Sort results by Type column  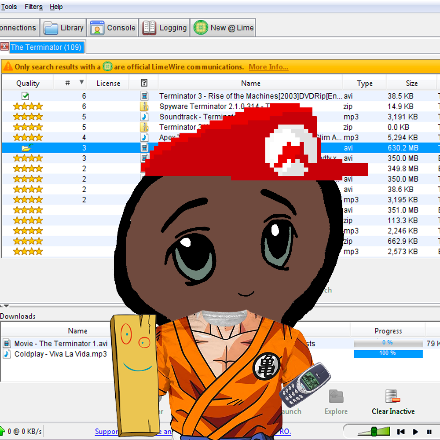coord(364,83)
